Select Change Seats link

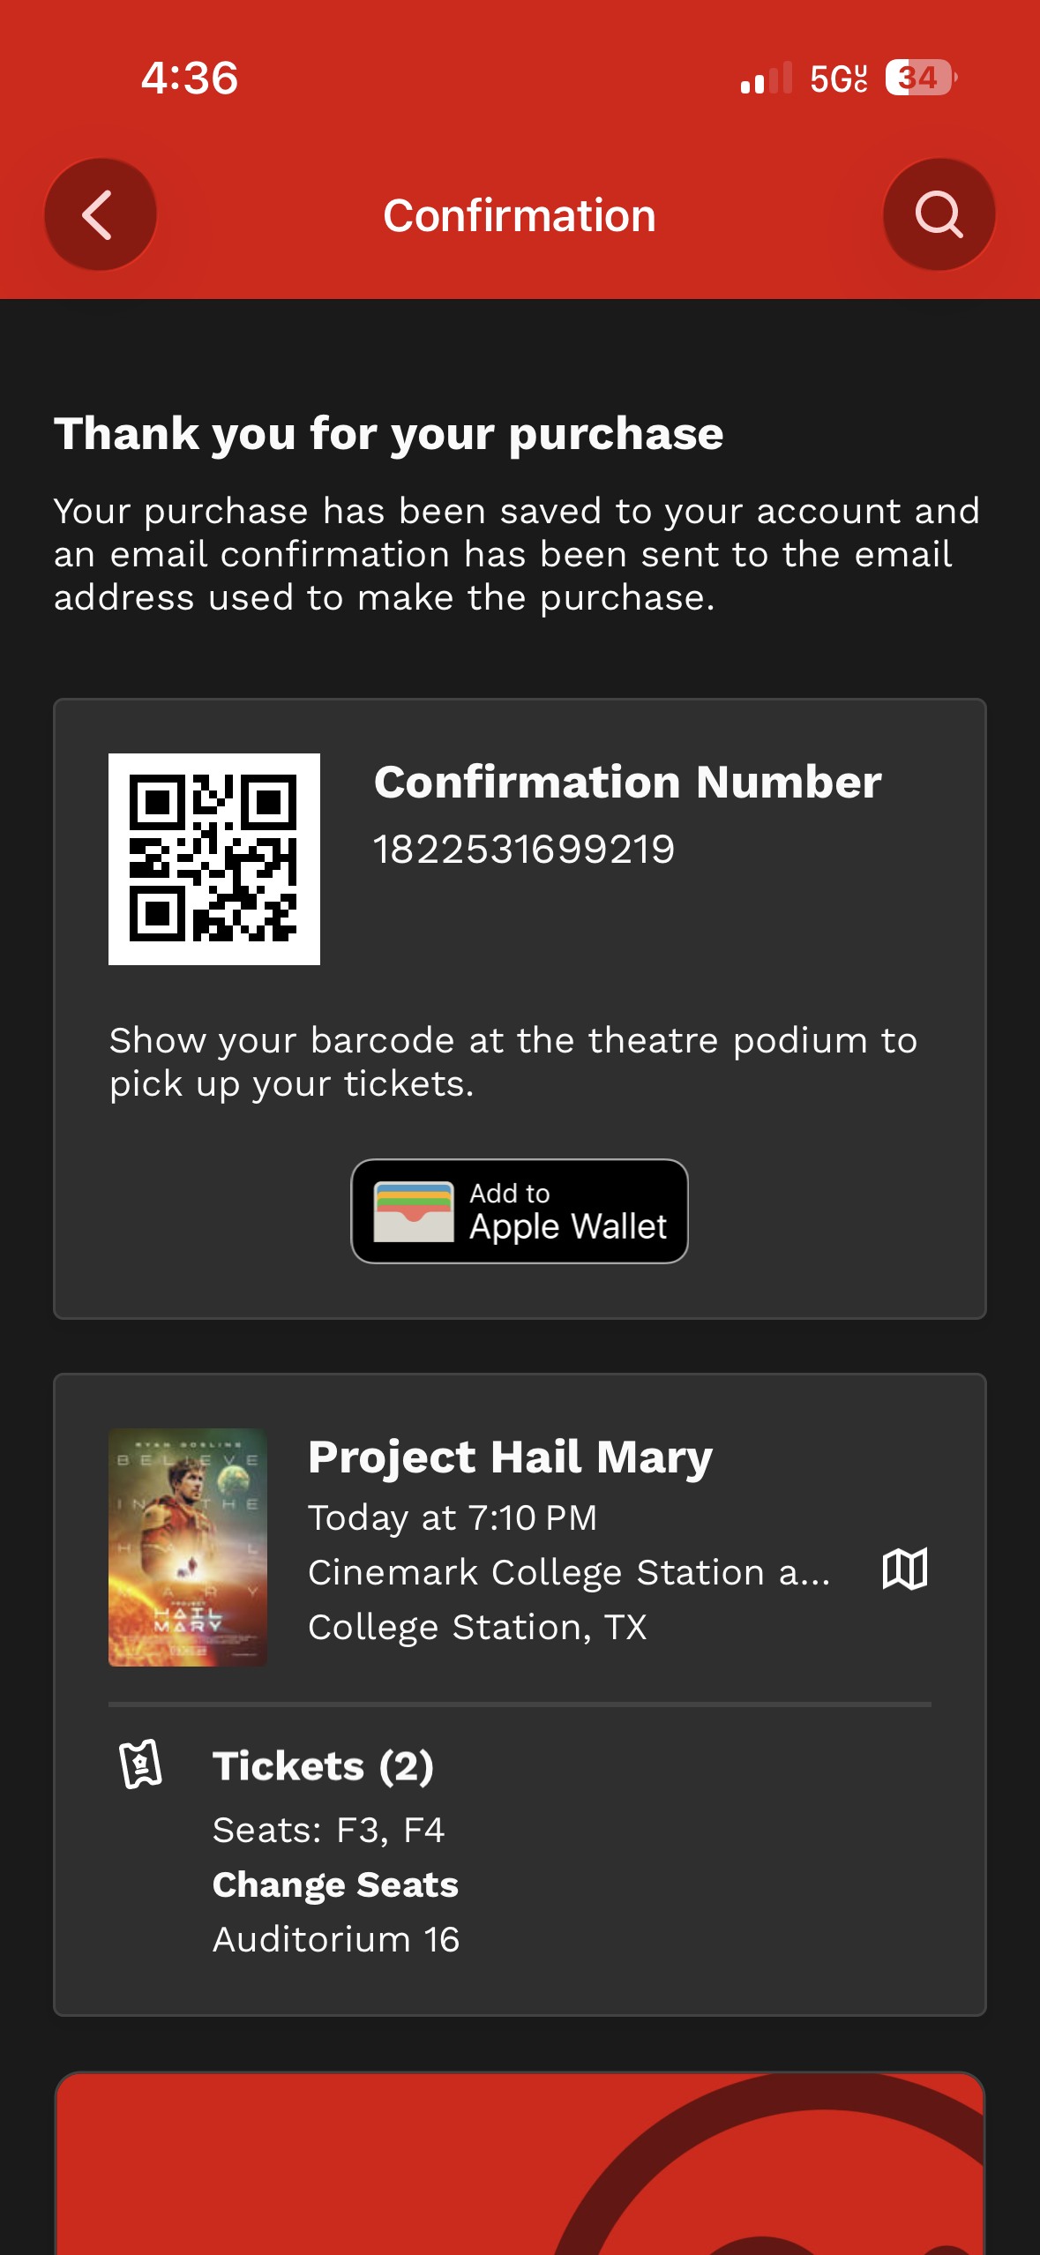pyautogui.click(x=335, y=1884)
